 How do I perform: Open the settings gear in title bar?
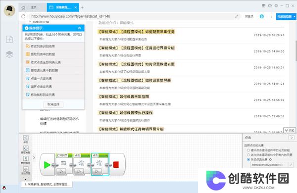pyautogui.click(x=276, y=5)
